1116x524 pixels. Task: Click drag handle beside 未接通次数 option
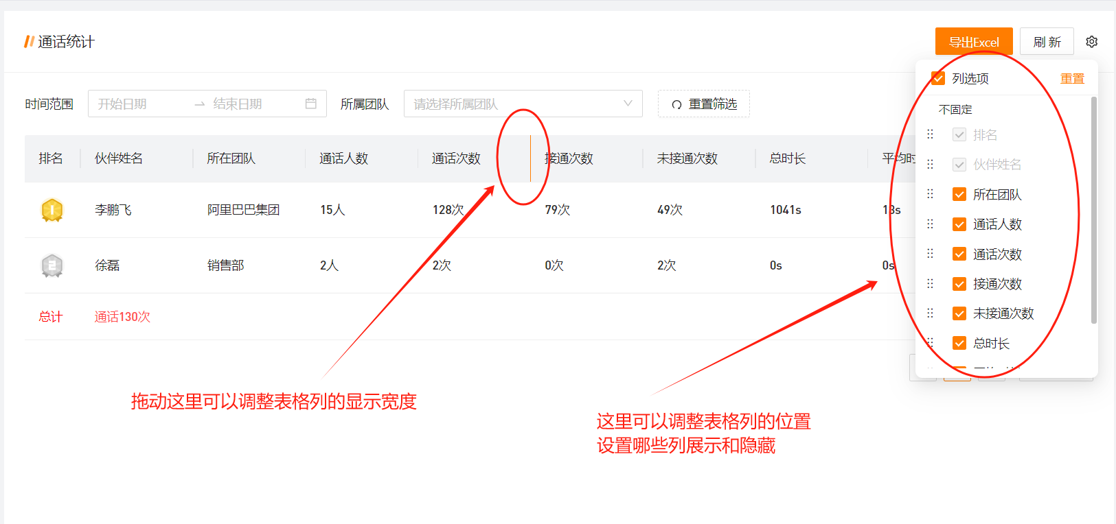(x=930, y=313)
